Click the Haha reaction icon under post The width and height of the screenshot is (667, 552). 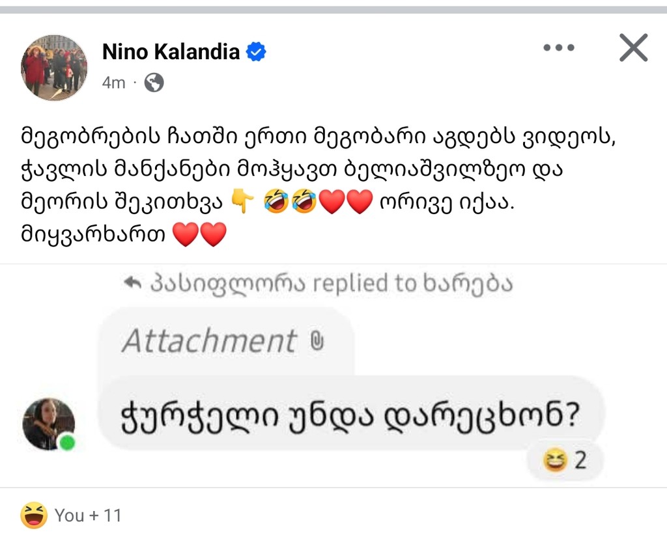[34, 516]
